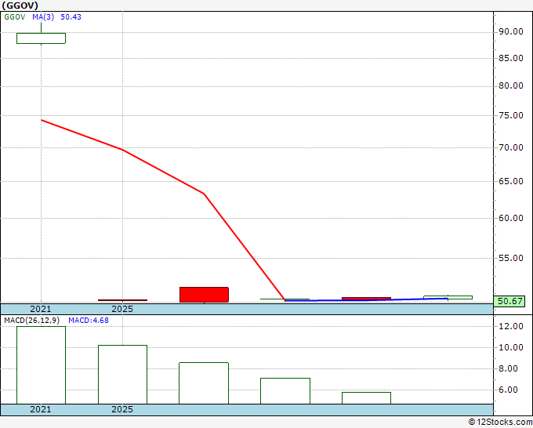Click the 2025 label on the MACD axis
533x428 pixels.
coord(122,409)
